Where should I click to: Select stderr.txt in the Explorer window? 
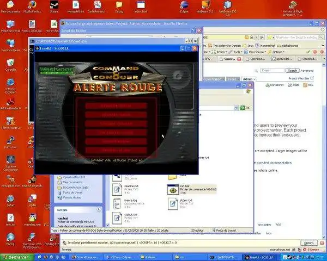180,203
